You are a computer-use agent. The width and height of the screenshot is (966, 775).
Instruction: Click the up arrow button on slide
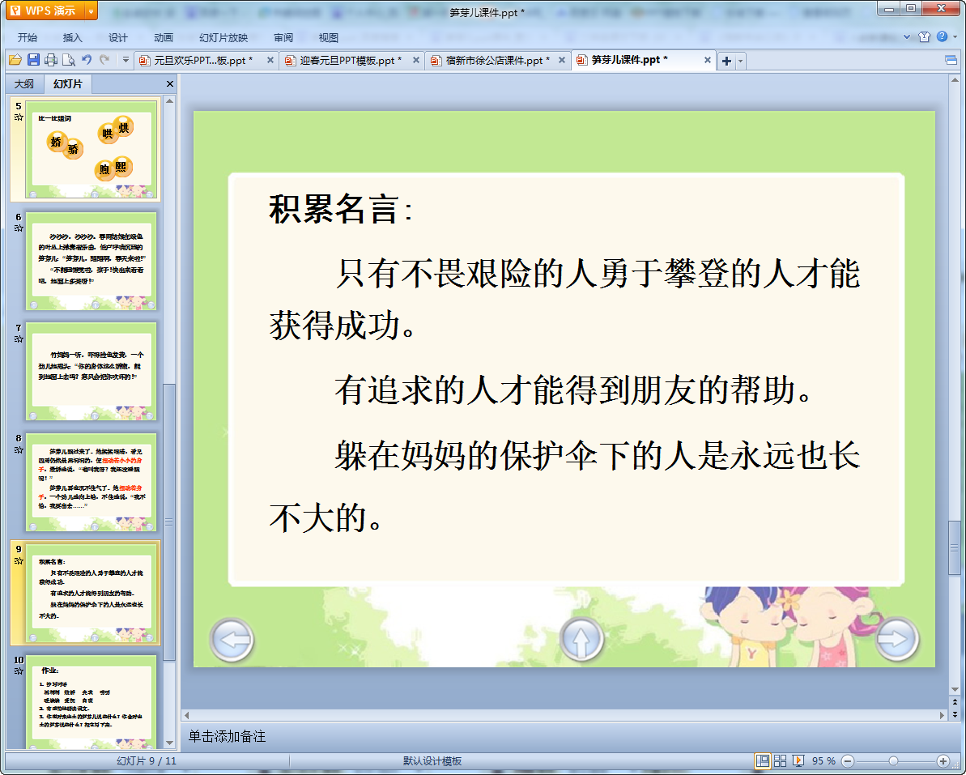point(581,640)
